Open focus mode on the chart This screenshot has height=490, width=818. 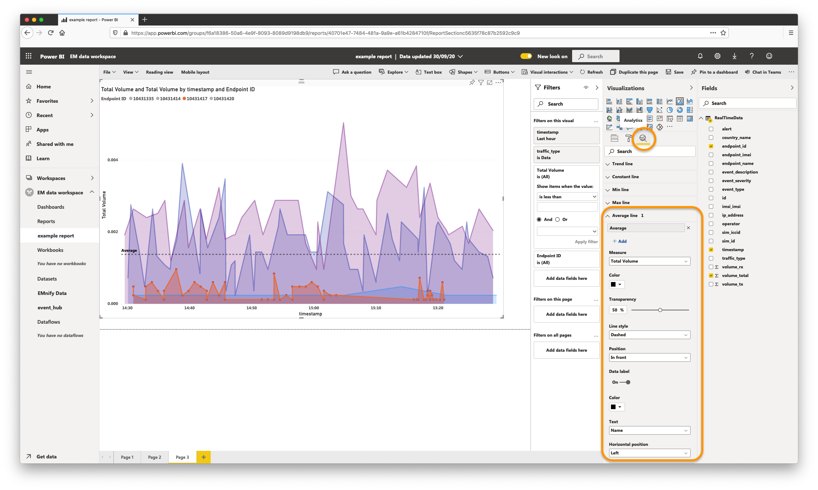(490, 83)
